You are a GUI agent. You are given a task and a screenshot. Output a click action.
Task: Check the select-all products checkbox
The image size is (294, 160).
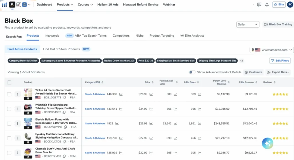click(9, 82)
